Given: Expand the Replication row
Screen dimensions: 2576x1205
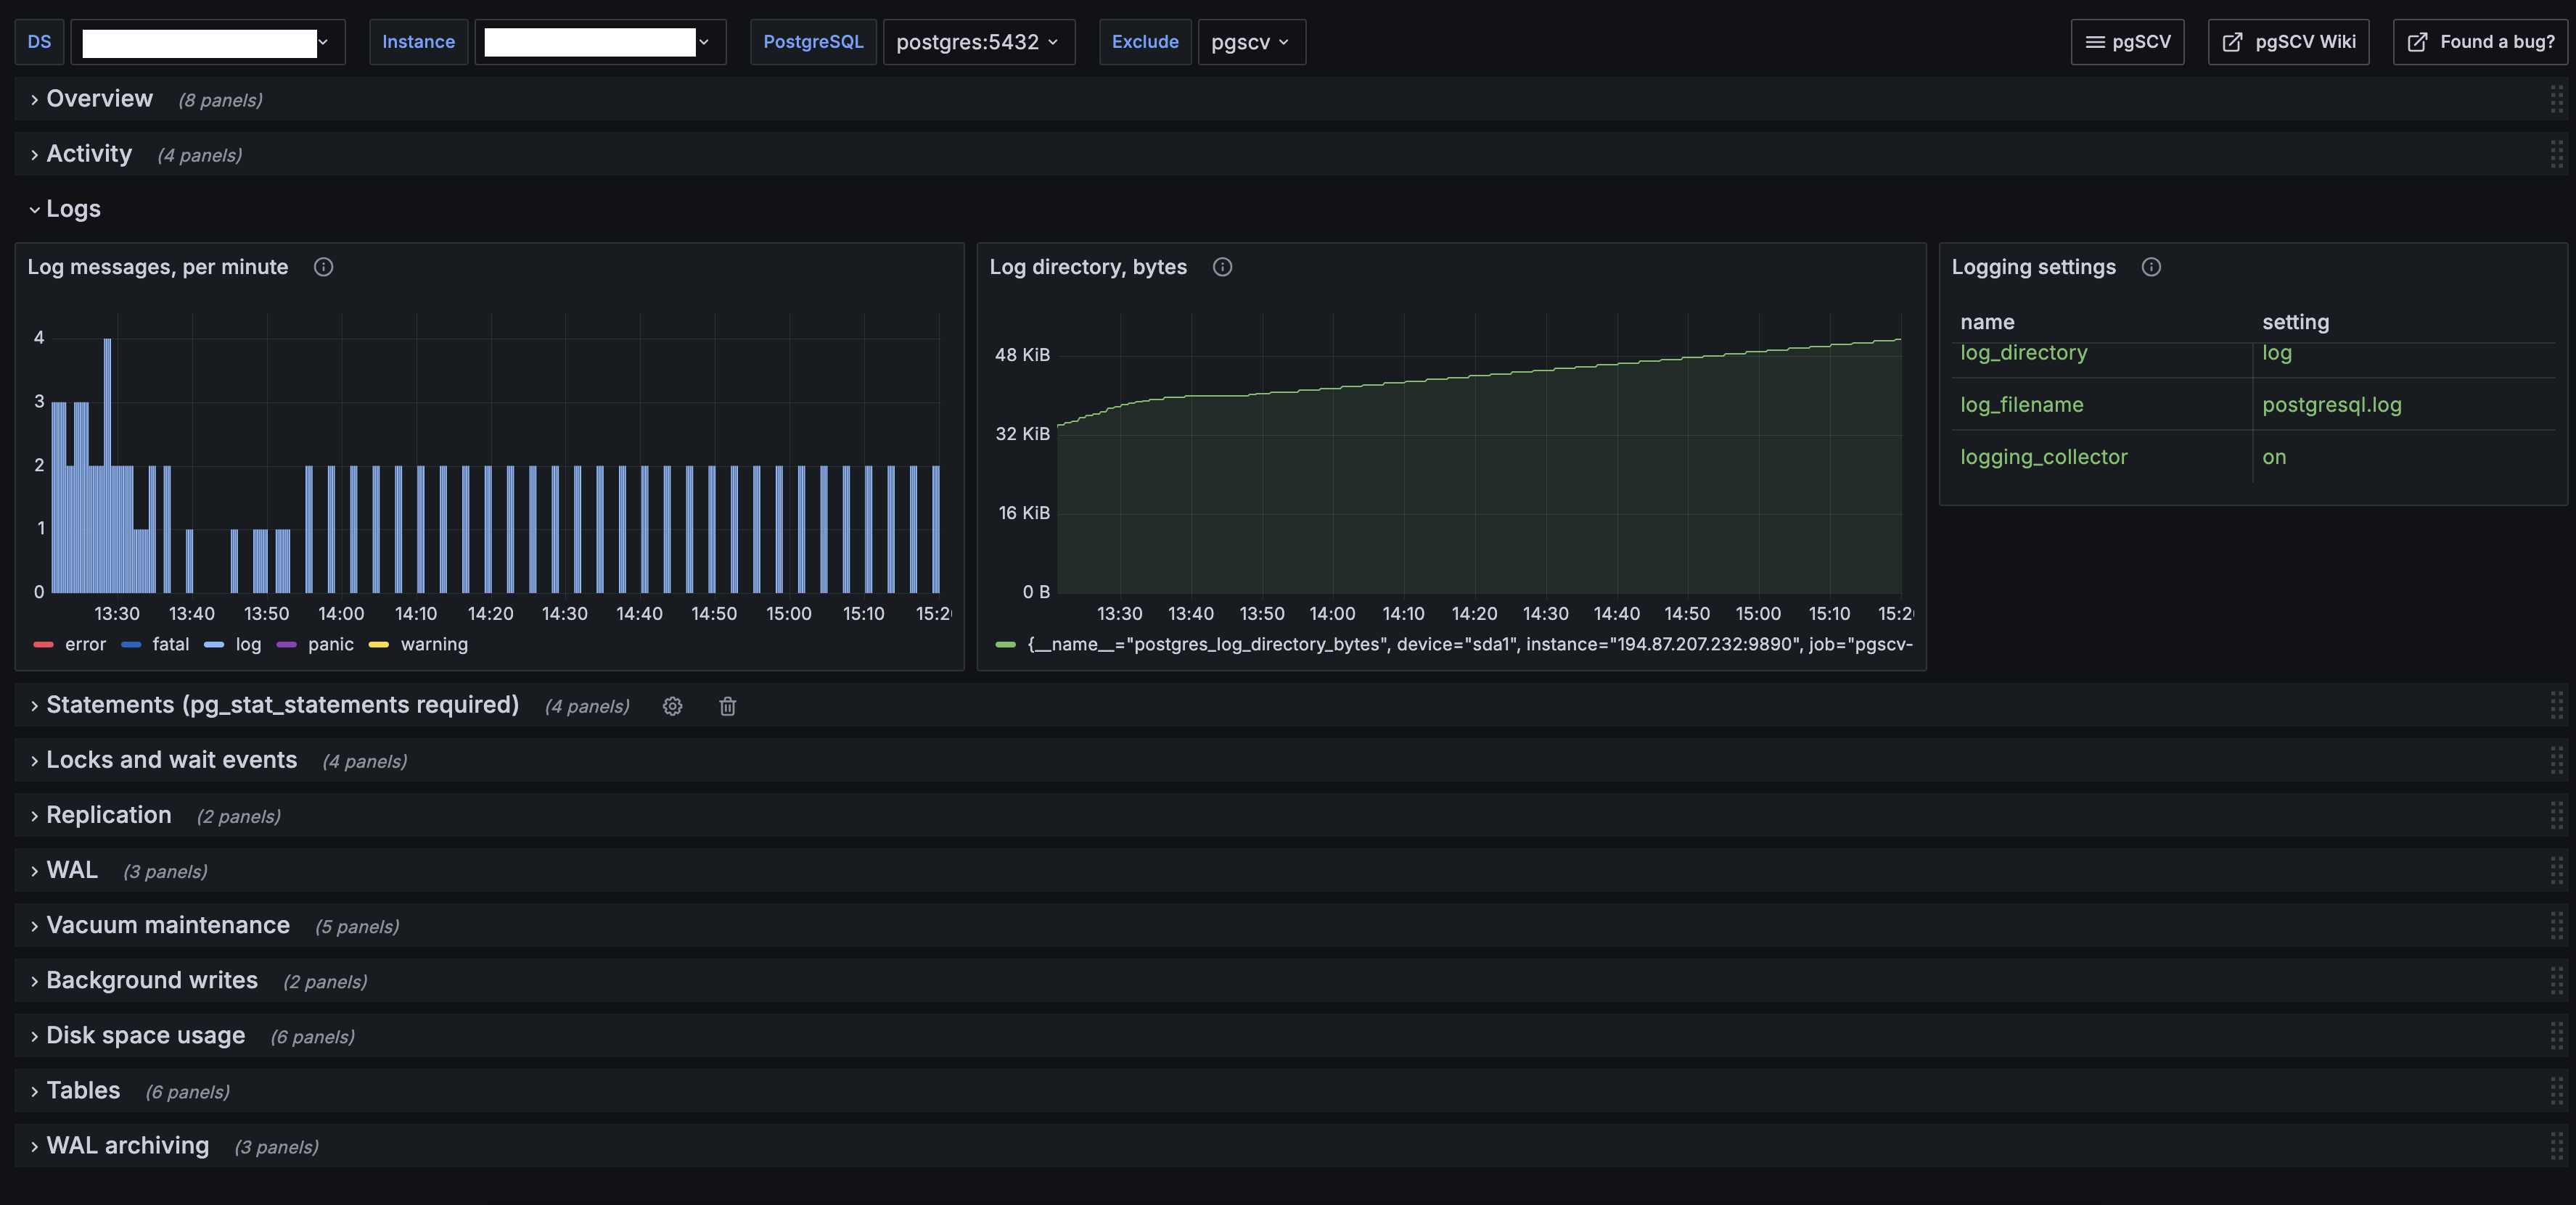Looking at the screenshot, I should coord(108,816).
